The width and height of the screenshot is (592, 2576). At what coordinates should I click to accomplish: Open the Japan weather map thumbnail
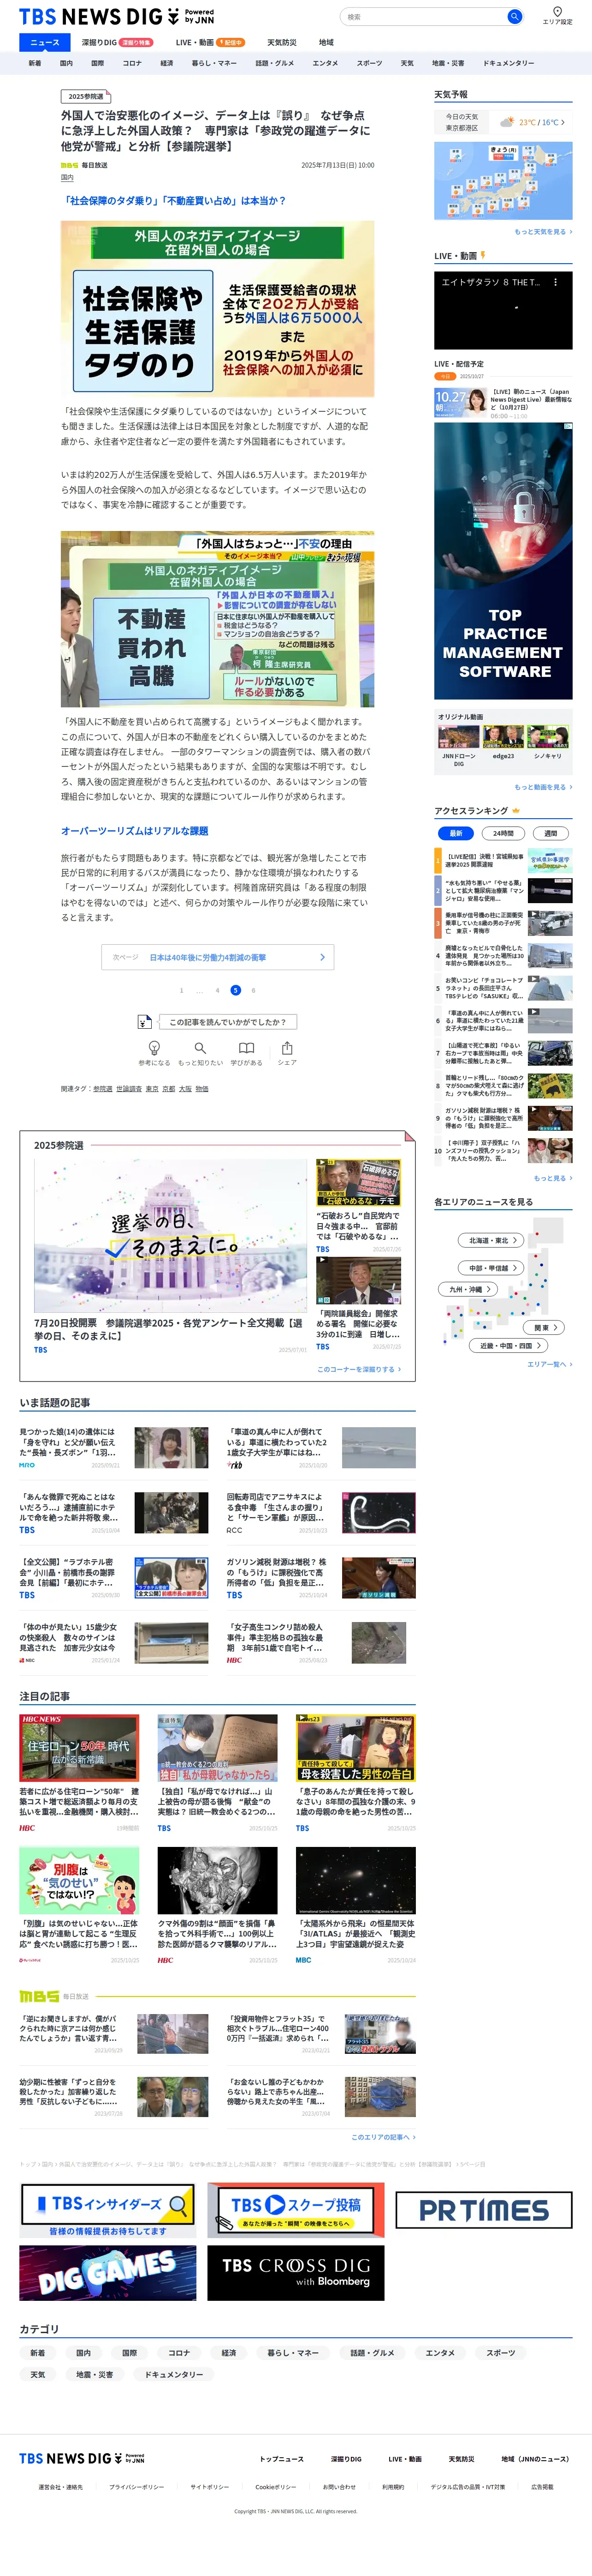[503, 181]
